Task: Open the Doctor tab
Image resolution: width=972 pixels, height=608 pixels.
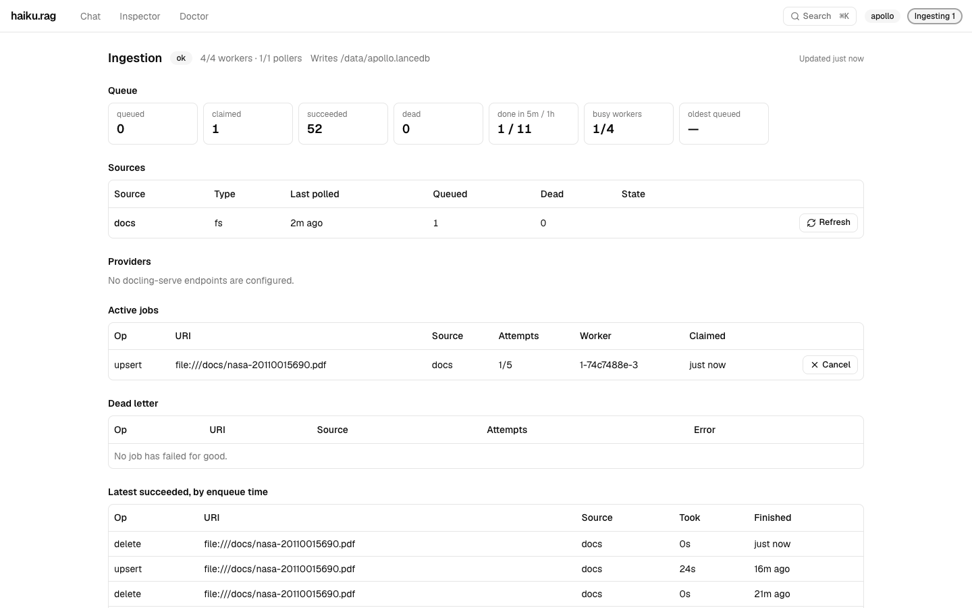Action: pyautogui.click(x=194, y=16)
